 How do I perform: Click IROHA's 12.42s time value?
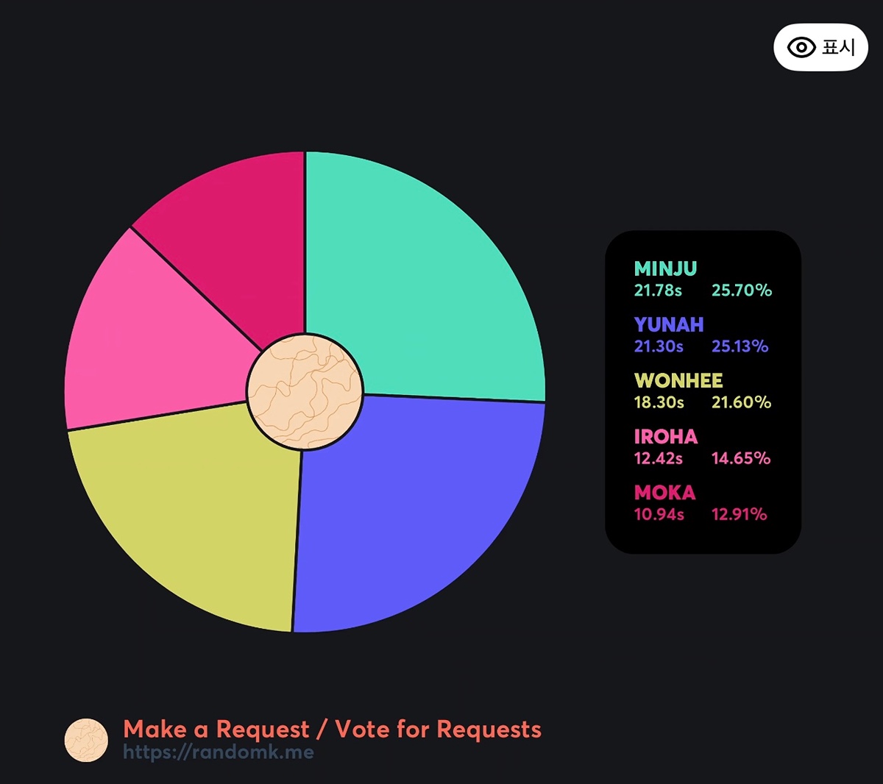659,458
